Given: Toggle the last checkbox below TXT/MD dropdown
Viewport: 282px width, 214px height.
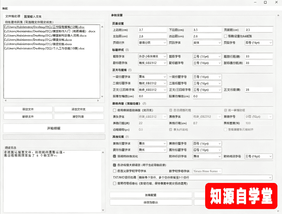Looking at the screenshot, I should pos(114,183).
